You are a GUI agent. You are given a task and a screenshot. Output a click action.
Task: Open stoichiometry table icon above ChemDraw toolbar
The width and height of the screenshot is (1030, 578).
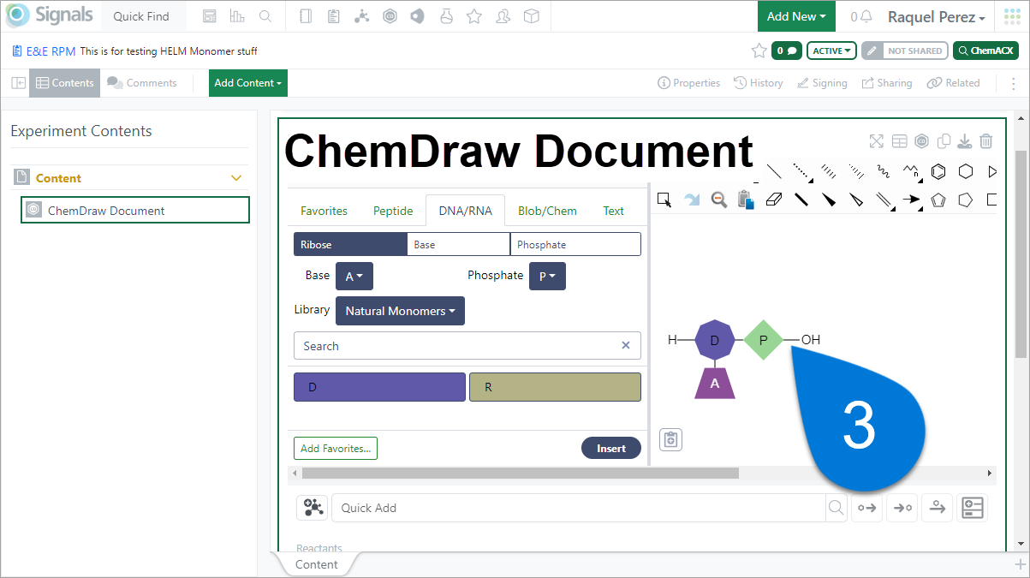tap(899, 141)
